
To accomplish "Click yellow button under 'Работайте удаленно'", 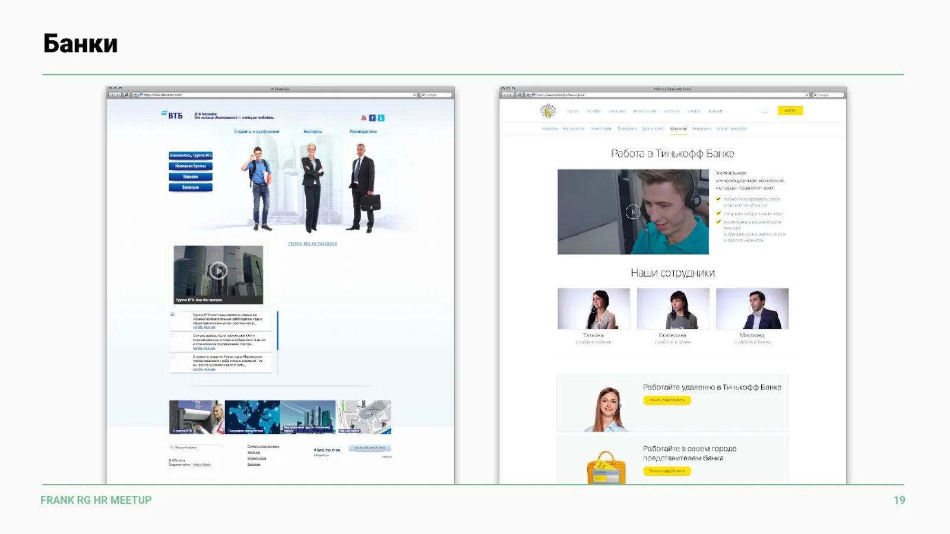I will point(667,401).
